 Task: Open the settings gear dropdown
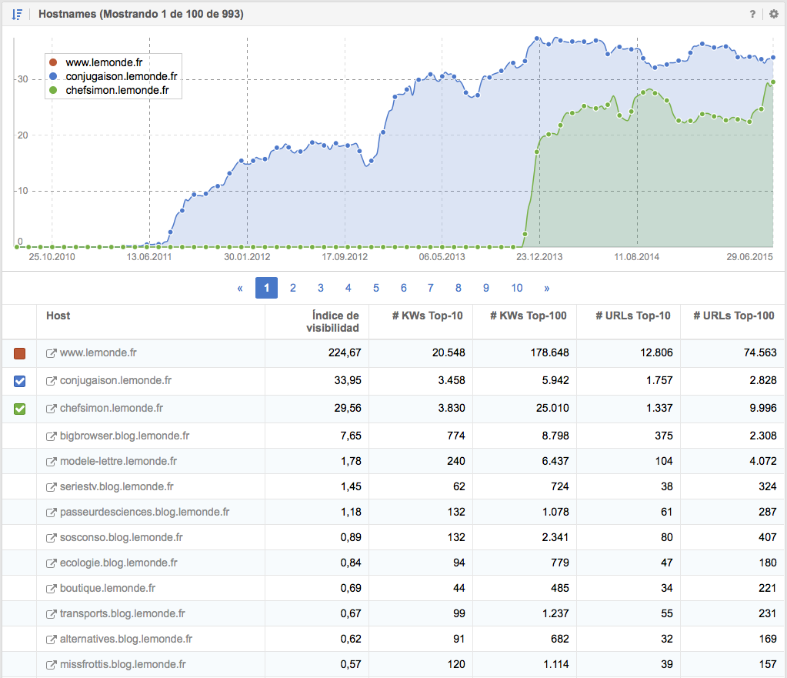pyautogui.click(x=773, y=15)
